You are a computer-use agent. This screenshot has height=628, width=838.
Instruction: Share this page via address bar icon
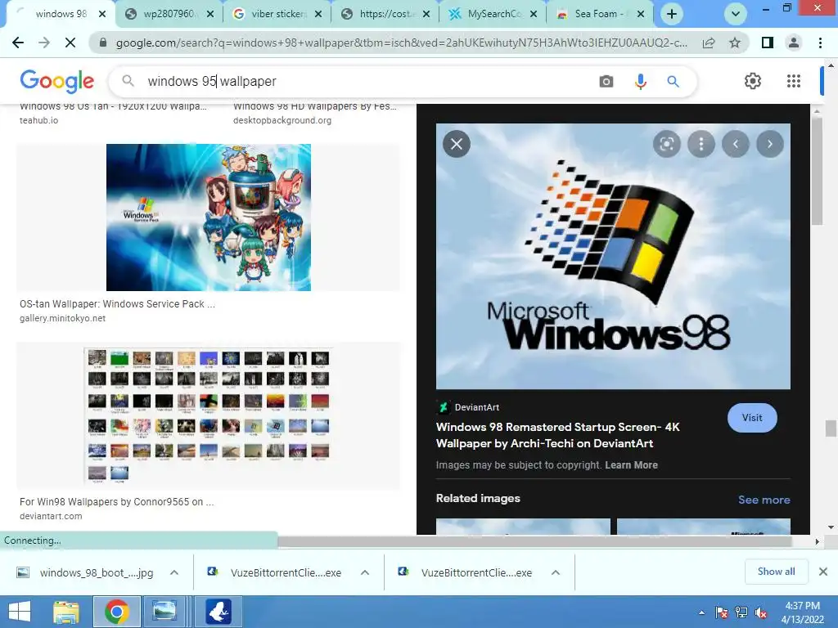709,43
